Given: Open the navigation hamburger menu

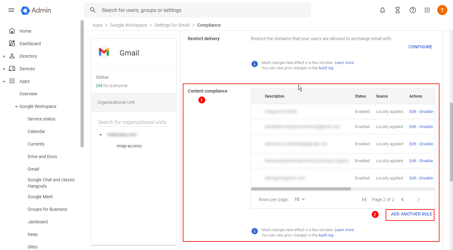Looking at the screenshot, I should tap(11, 10).
